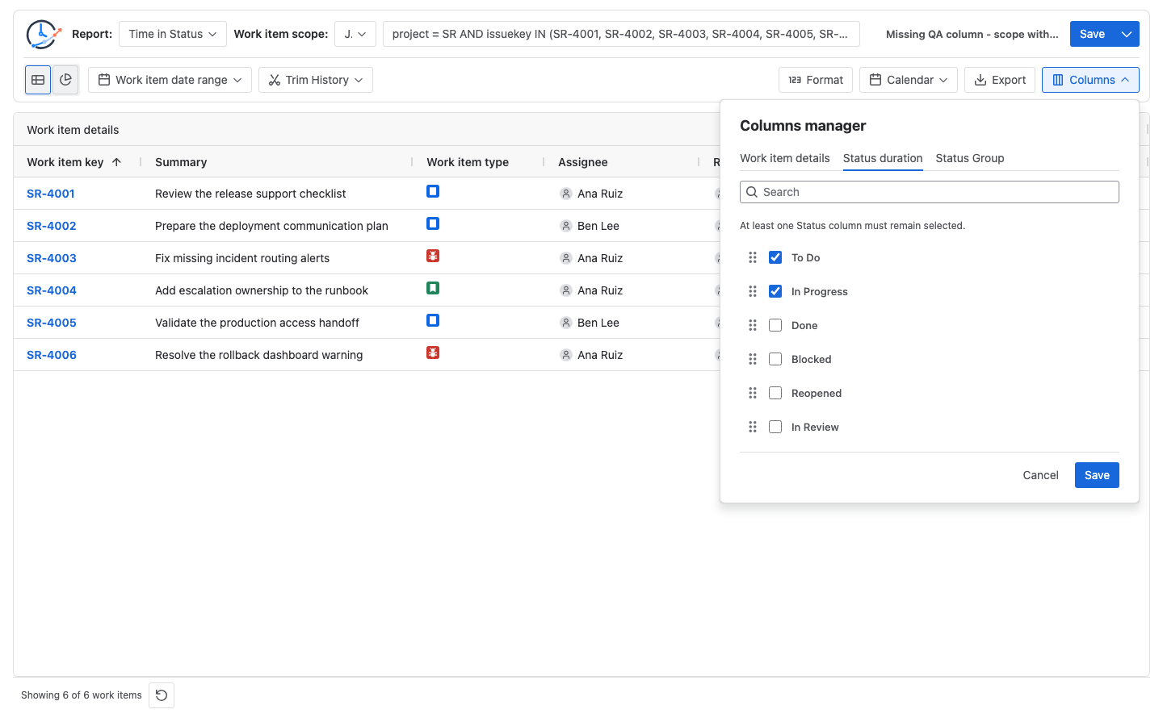The width and height of the screenshot is (1163, 726).
Task: Uncheck the In Progress status column
Action: tap(775, 291)
